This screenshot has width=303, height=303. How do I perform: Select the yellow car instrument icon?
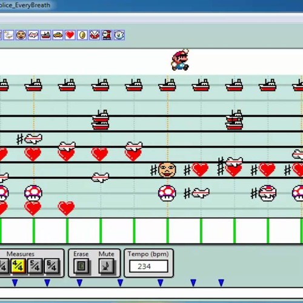[58, 35]
